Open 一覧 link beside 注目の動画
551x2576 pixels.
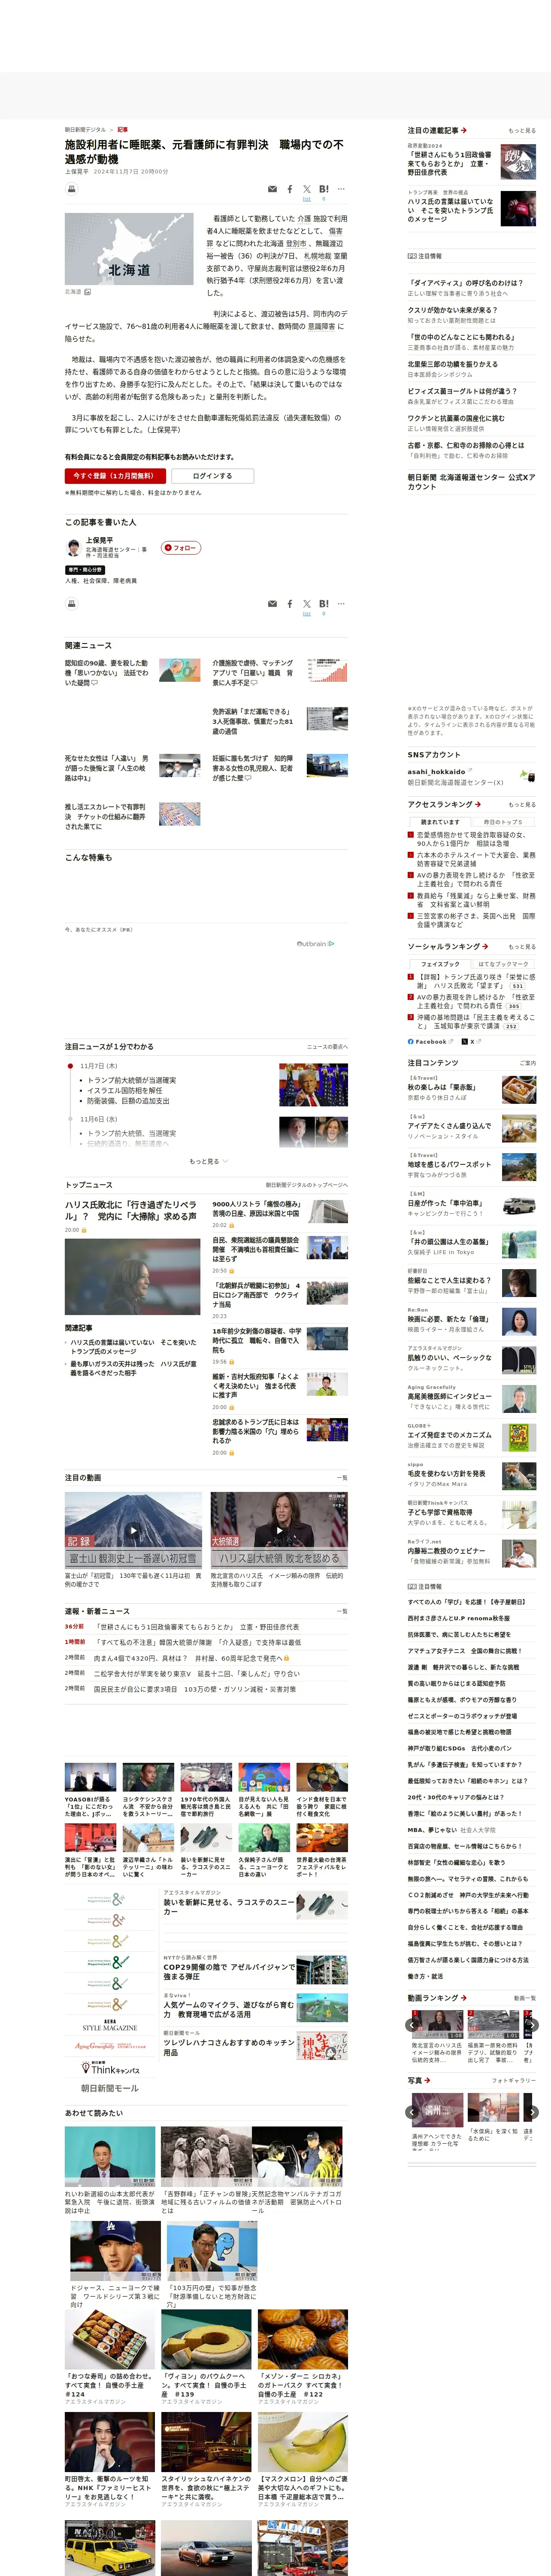[342, 1478]
